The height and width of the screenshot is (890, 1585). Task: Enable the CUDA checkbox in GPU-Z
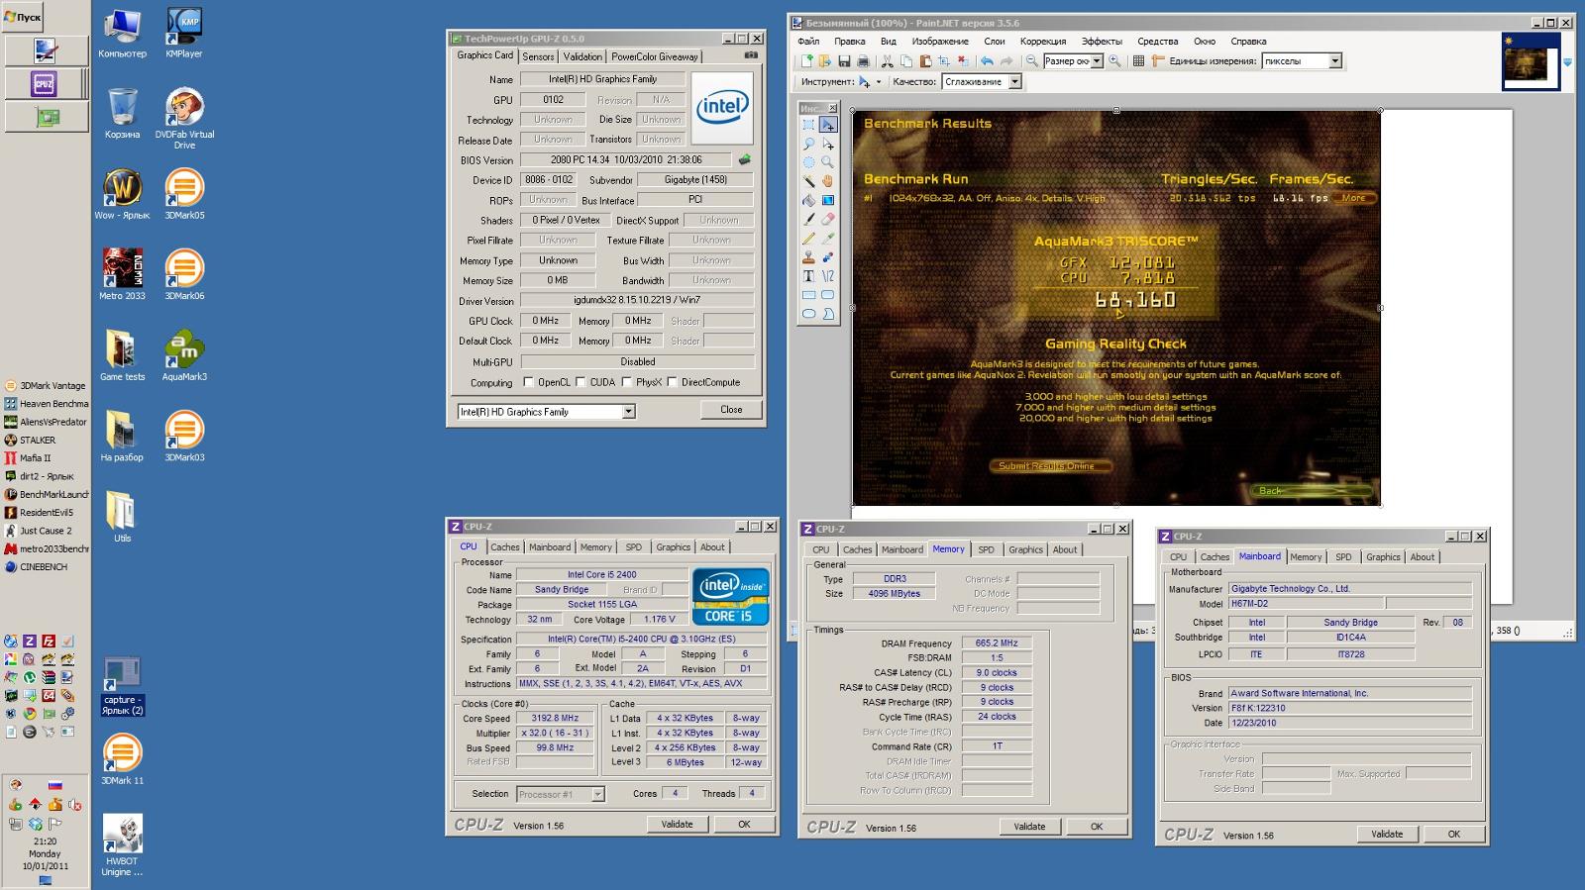pyautogui.click(x=581, y=382)
